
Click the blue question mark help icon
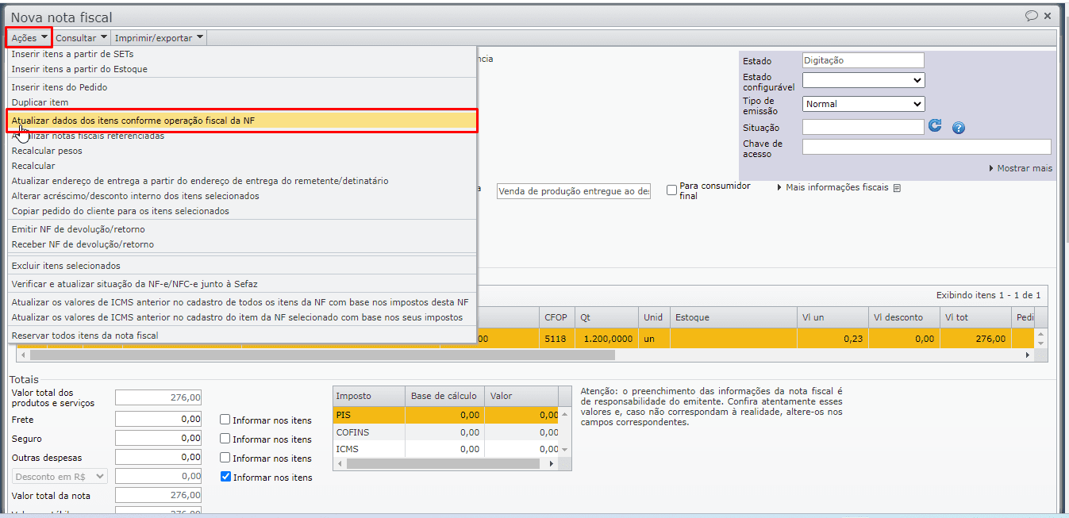tap(958, 128)
